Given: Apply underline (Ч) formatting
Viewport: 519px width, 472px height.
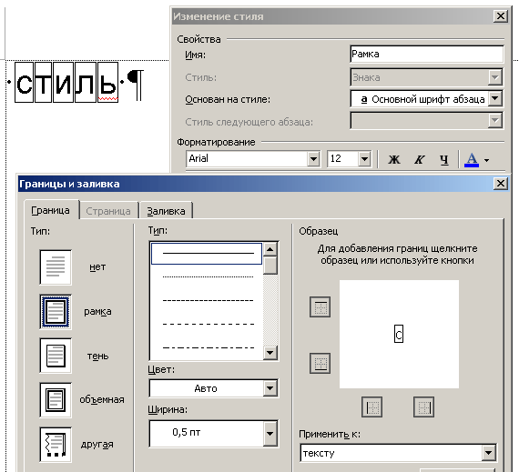Looking at the screenshot, I should coord(444,160).
